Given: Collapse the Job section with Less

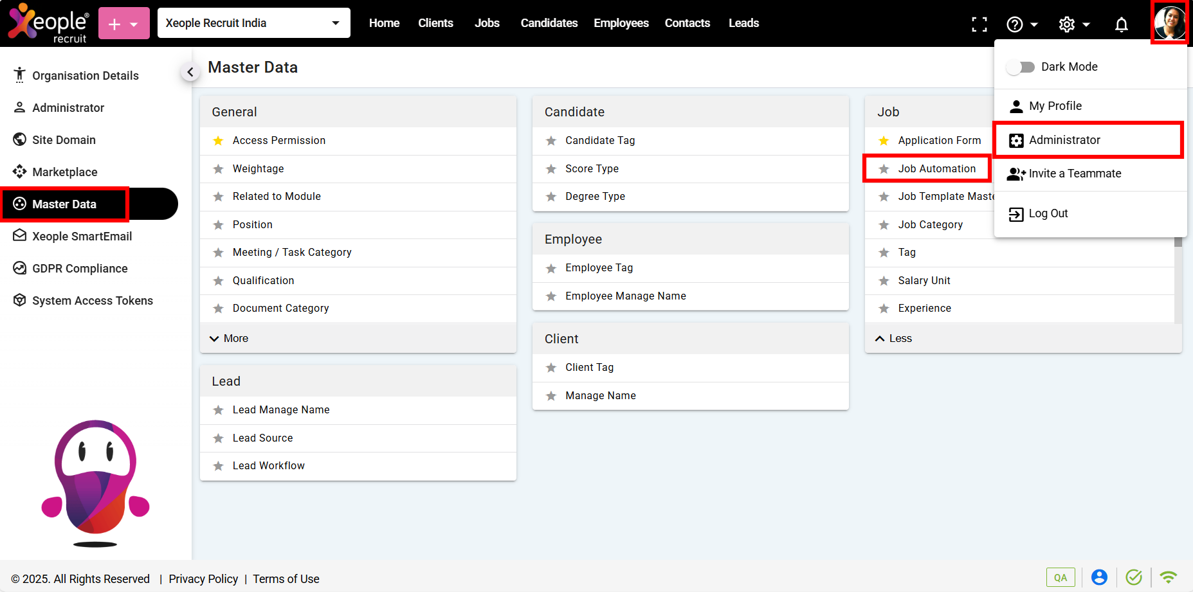Looking at the screenshot, I should click(x=894, y=338).
